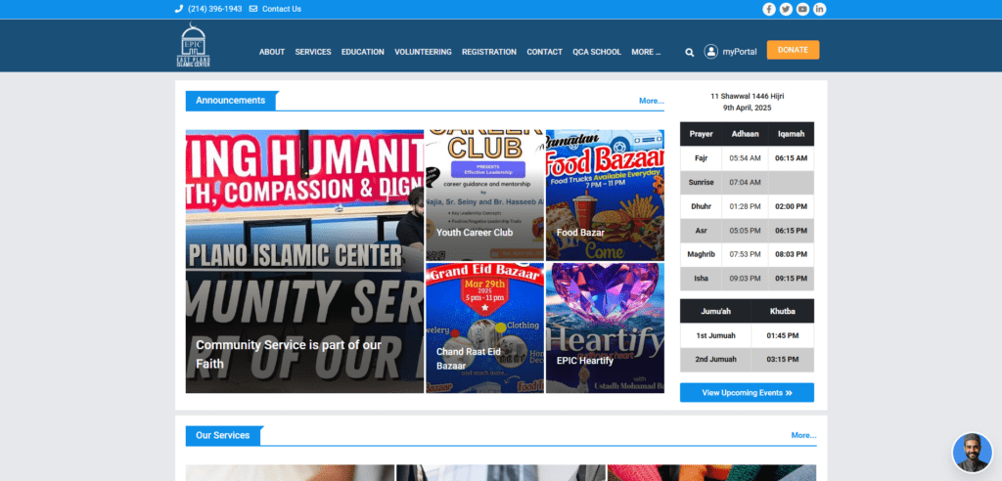Click Fajr iqamah time 06:15 AM
The image size is (1002, 481).
[x=791, y=158]
